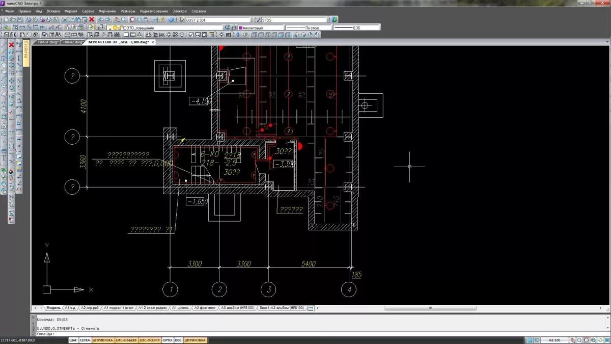
Task: Open the 0.30 lineweight dropdown
Action: [356, 28]
